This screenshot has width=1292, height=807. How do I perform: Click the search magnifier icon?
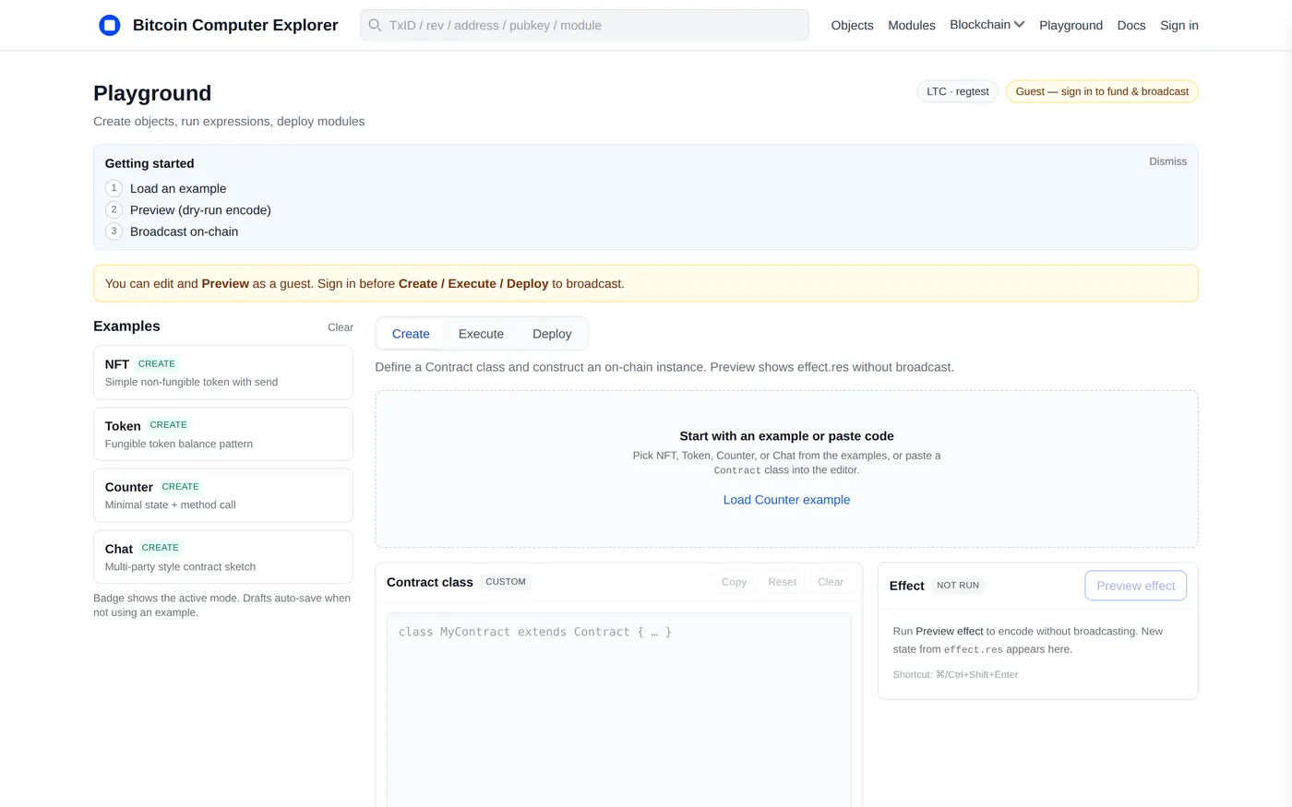click(375, 25)
